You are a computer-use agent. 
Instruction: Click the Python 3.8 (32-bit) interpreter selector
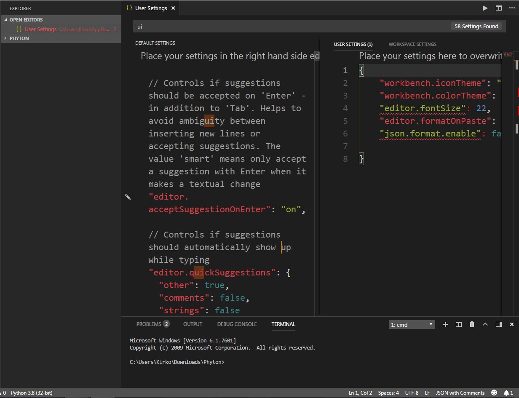pos(32,393)
